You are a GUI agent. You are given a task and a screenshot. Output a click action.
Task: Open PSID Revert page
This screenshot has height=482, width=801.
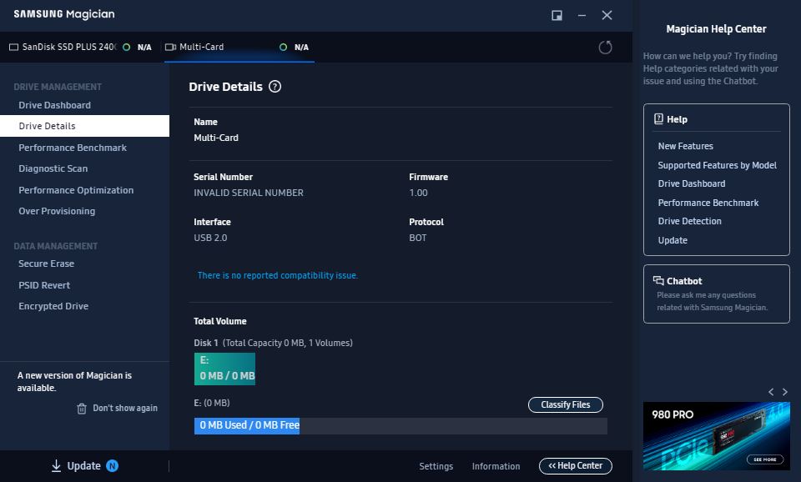point(44,285)
